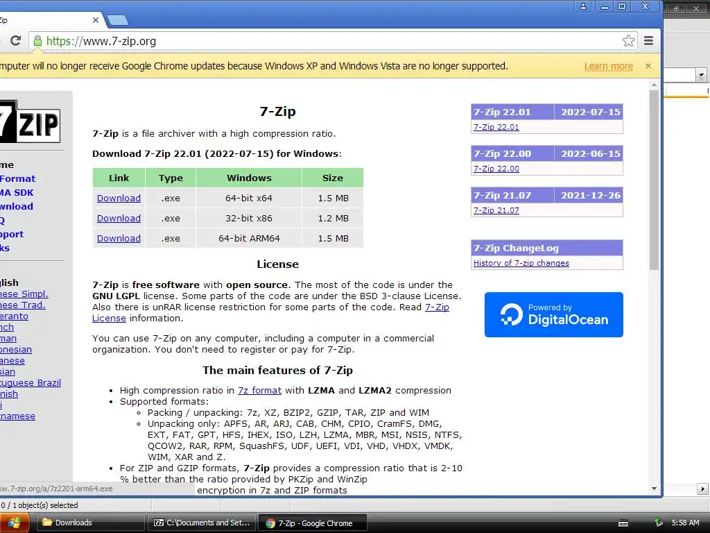Switch language to Portuguese Brazil
The image size is (710, 533).
coord(31,382)
